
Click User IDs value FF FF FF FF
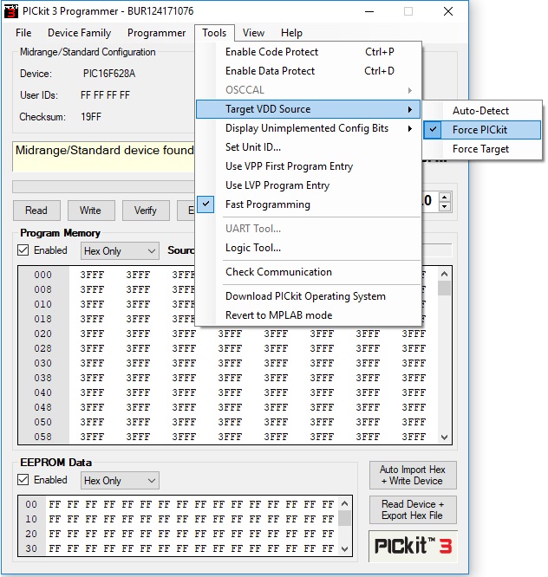(105, 95)
